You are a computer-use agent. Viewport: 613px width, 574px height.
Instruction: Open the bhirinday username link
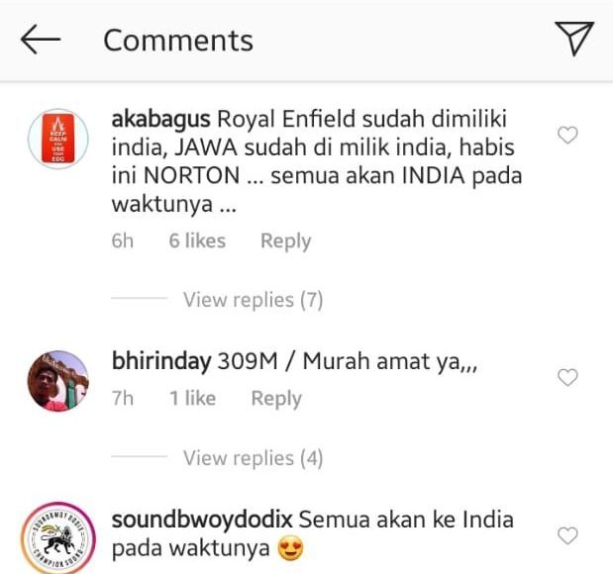(161, 361)
